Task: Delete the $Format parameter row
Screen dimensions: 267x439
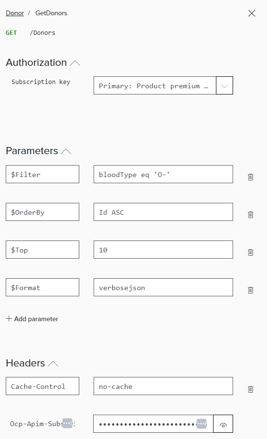Action: tap(250, 290)
